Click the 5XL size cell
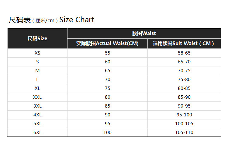The height and width of the screenshot is (156, 228). (37, 124)
